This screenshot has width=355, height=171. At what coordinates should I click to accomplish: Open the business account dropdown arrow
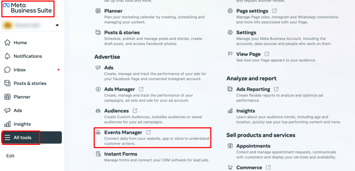[x=57, y=25]
